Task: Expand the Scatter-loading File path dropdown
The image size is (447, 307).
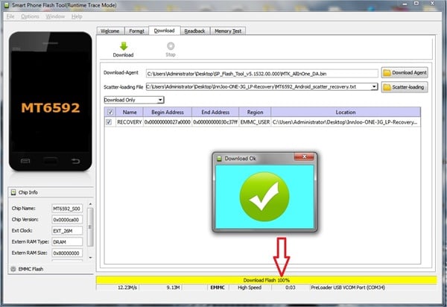Action: point(374,86)
